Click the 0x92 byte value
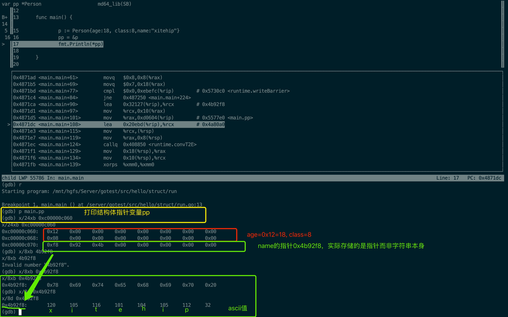The width and height of the screenshot is (508, 317). click(75, 245)
